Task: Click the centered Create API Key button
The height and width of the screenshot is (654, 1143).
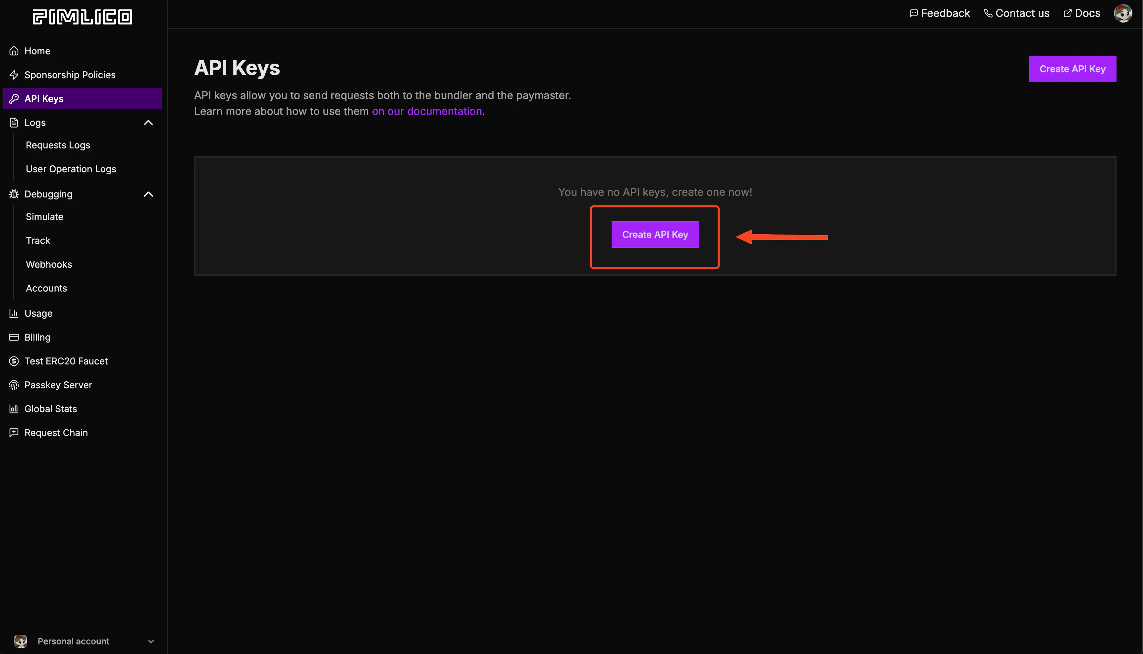Action: coord(655,235)
